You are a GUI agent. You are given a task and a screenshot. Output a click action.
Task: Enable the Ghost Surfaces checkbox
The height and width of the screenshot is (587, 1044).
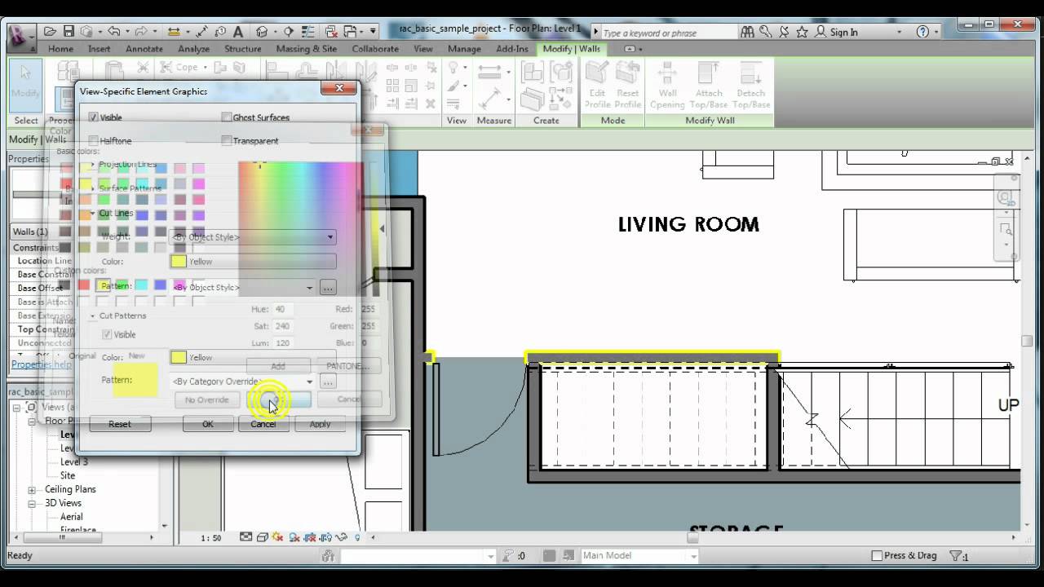click(x=227, y=117)
